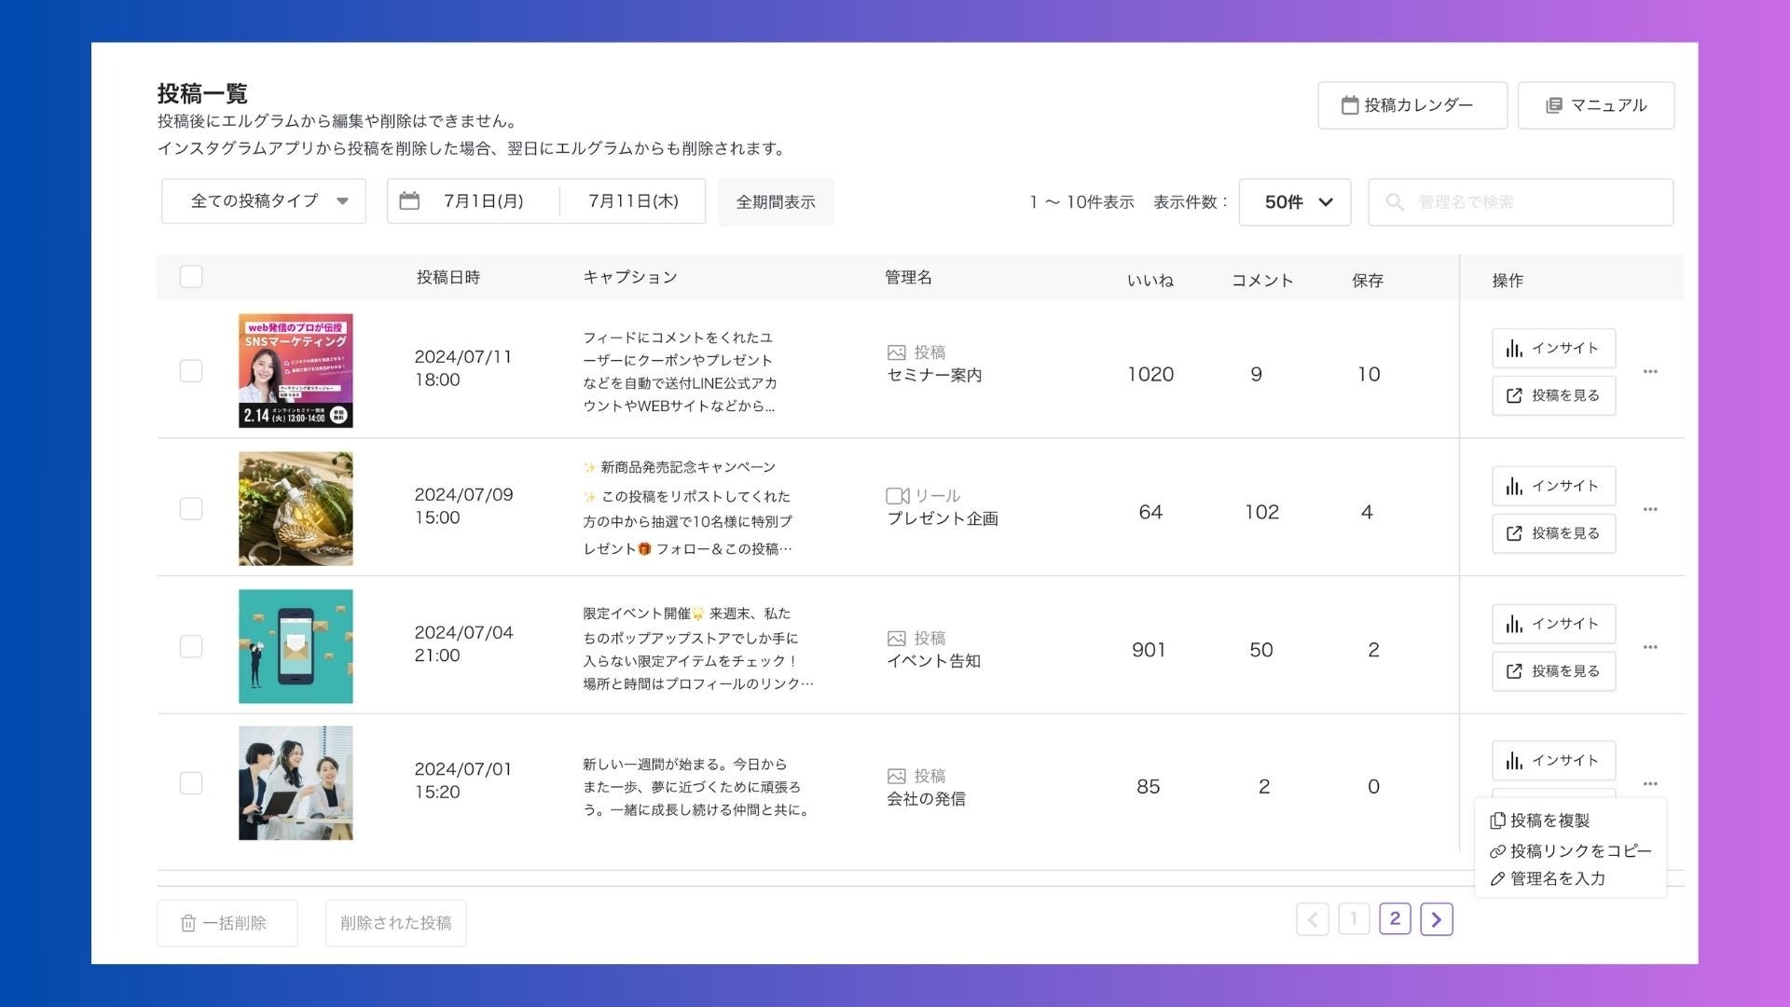Choose 投稿を複製 from the context menu
This screenshot has height=1007, width=1790.
(1549, 821)
